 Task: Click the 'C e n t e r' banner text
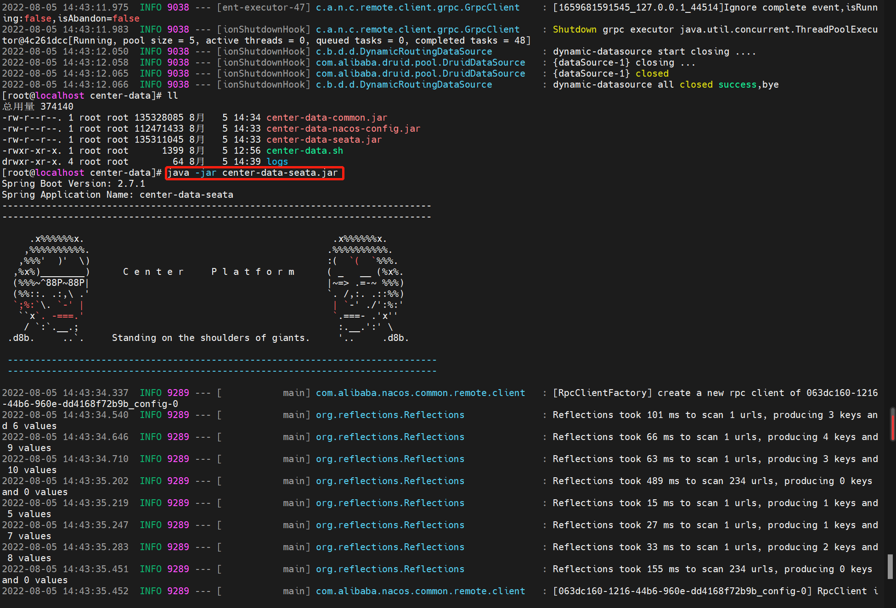[153, 272]
